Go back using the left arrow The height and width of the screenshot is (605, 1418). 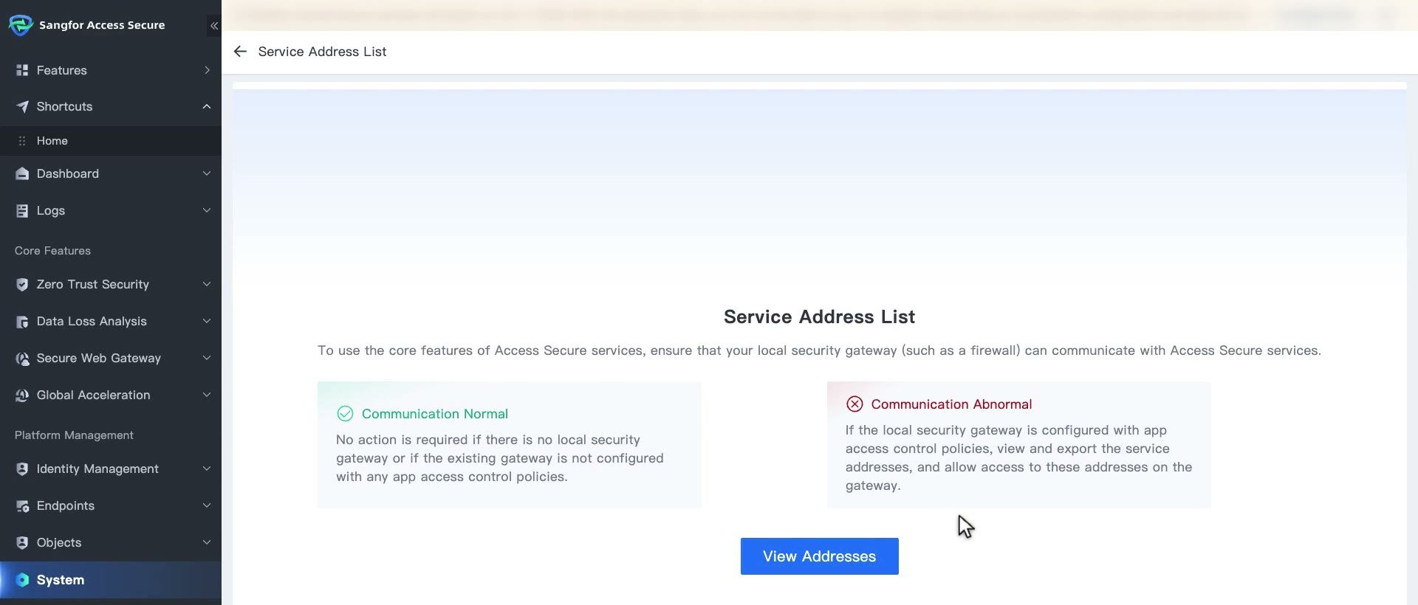(240, 52)
